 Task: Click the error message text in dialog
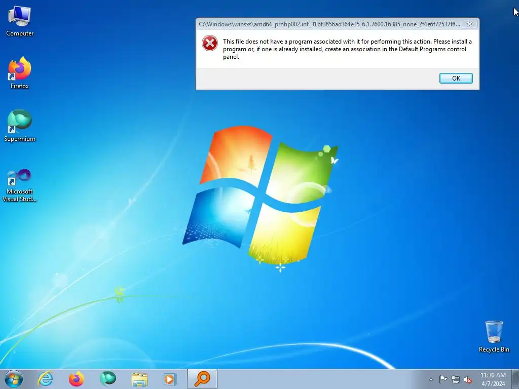click(347, 49)
